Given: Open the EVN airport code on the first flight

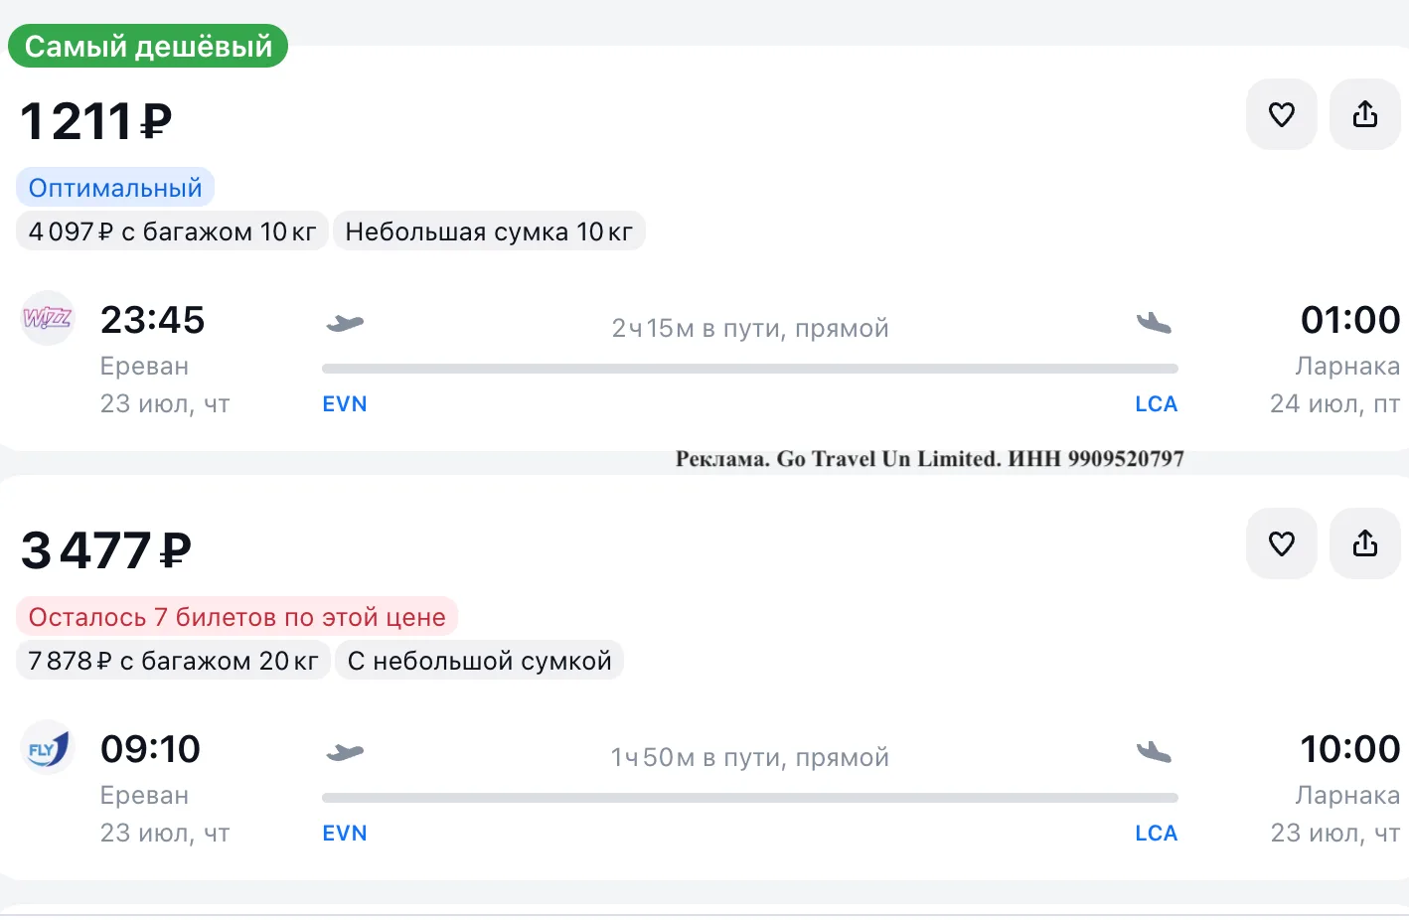Looking at the screenshot, I should pyautogui.click(x=345, y=404).
